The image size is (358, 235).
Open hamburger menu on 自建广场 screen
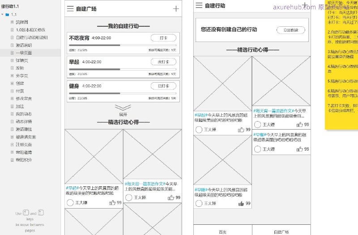pyautogui.click(x=70, y=8)
